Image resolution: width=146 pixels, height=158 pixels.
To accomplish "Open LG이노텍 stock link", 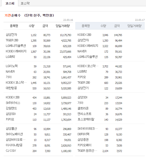I will coord(12,66).
